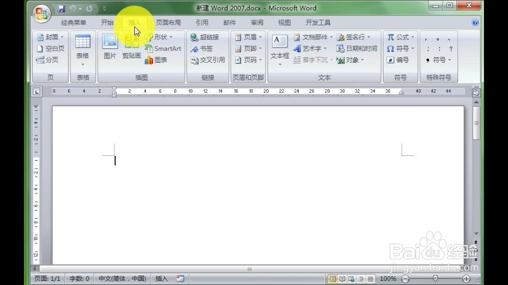The image size is (508, 285).
Task: Open the 页眉 header dropdown
Action: (x=248, y=38)
